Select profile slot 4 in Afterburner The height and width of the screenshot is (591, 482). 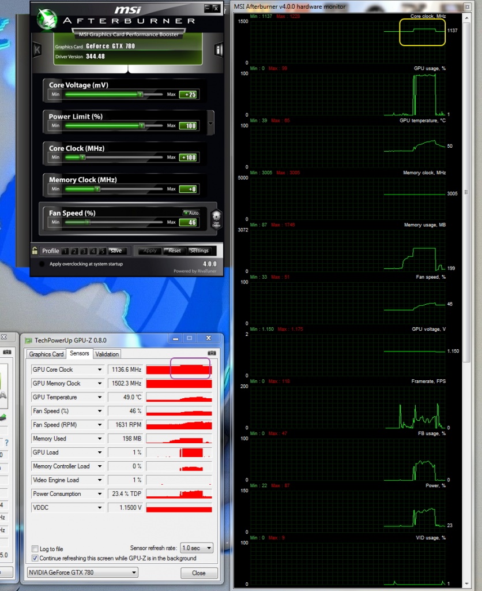(93, 251)
